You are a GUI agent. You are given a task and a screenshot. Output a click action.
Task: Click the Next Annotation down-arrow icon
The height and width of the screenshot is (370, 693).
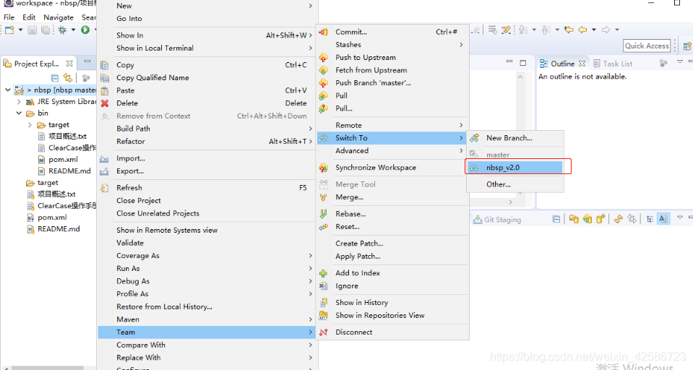coord(523,30)
